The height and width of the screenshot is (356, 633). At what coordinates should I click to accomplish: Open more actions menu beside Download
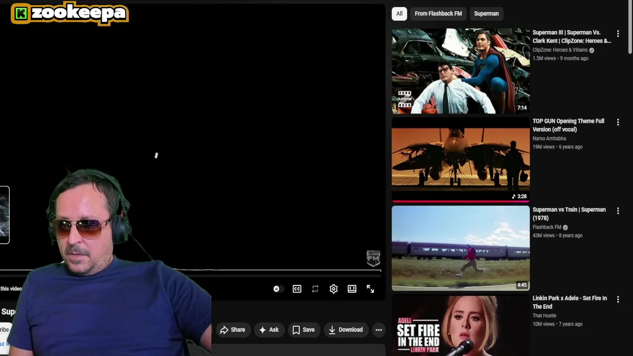point(378,330)
